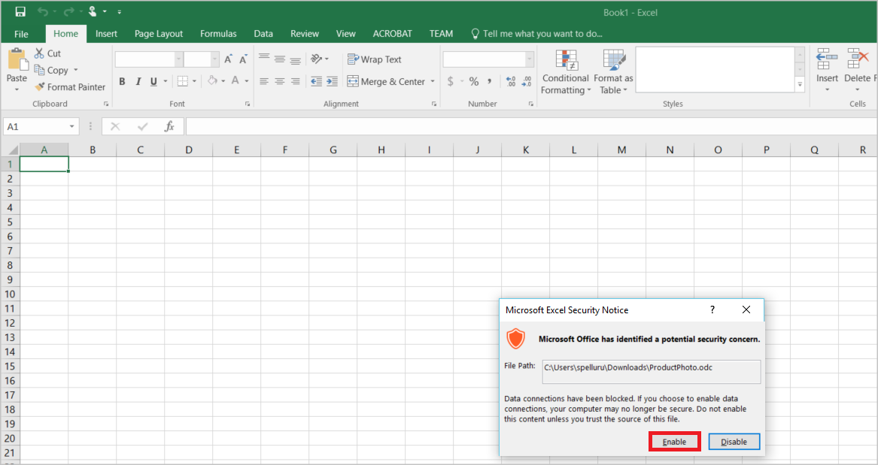The width and height of the screenshot is (878, 465).
Task: Click the Format Painter icon
Action: [x=41, y=86]
